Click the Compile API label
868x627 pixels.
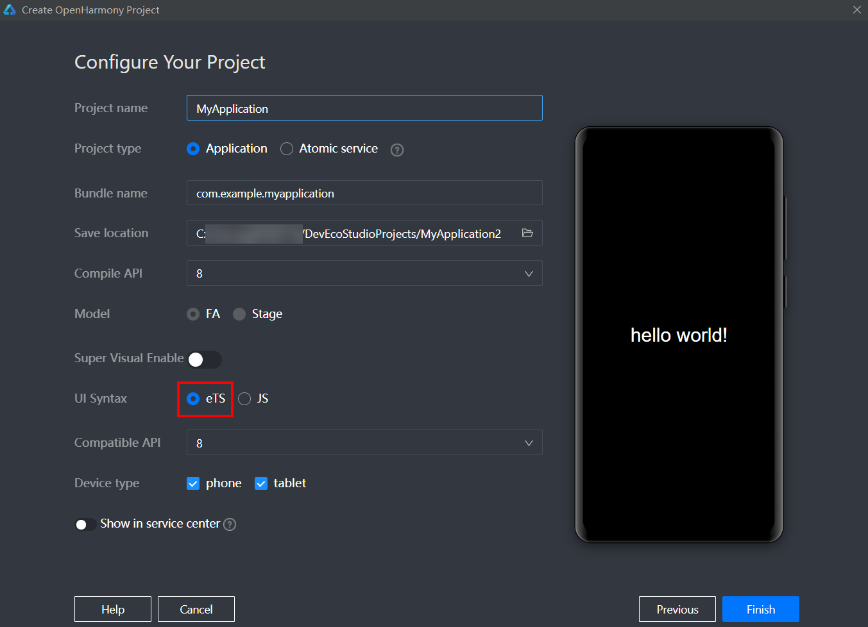pos(108,273)
